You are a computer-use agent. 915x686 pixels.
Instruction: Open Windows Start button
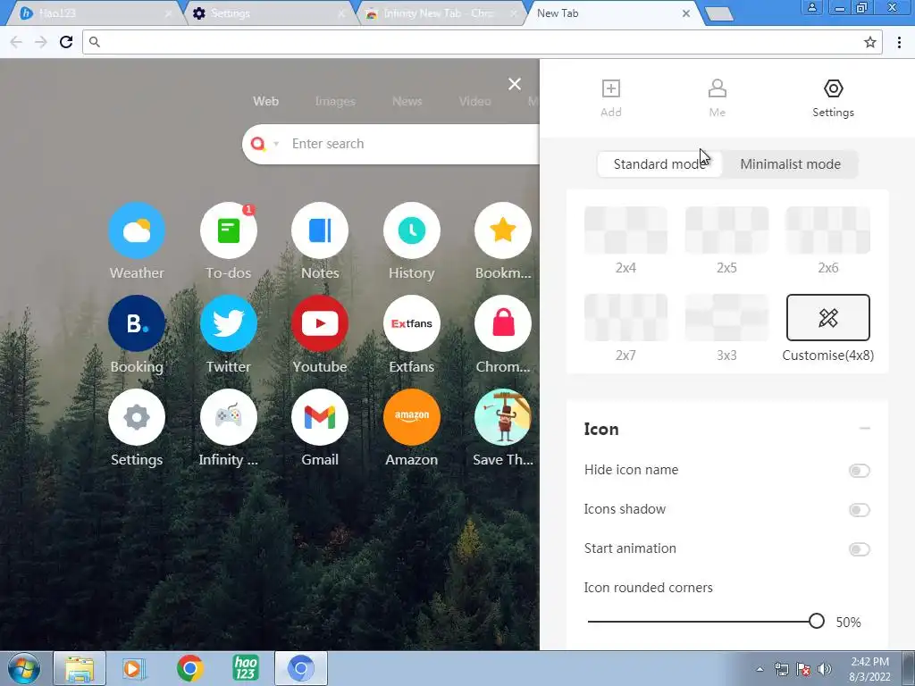(x=23, y=668)
